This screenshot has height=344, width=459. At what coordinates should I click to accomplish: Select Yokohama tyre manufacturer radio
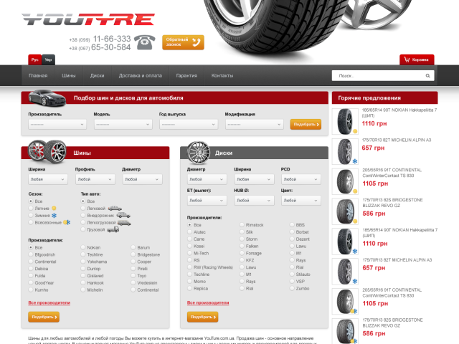pyautogui.click(x=83, y=262)
